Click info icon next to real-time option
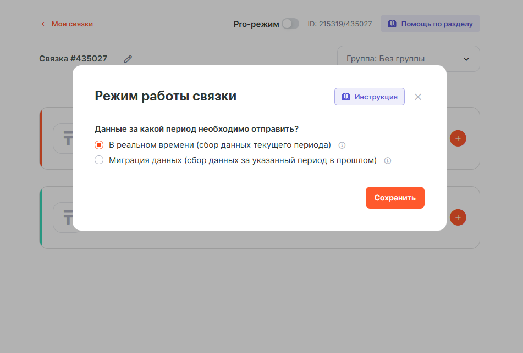This screenshot has height=353, width=523. click(x=342, y=145)
